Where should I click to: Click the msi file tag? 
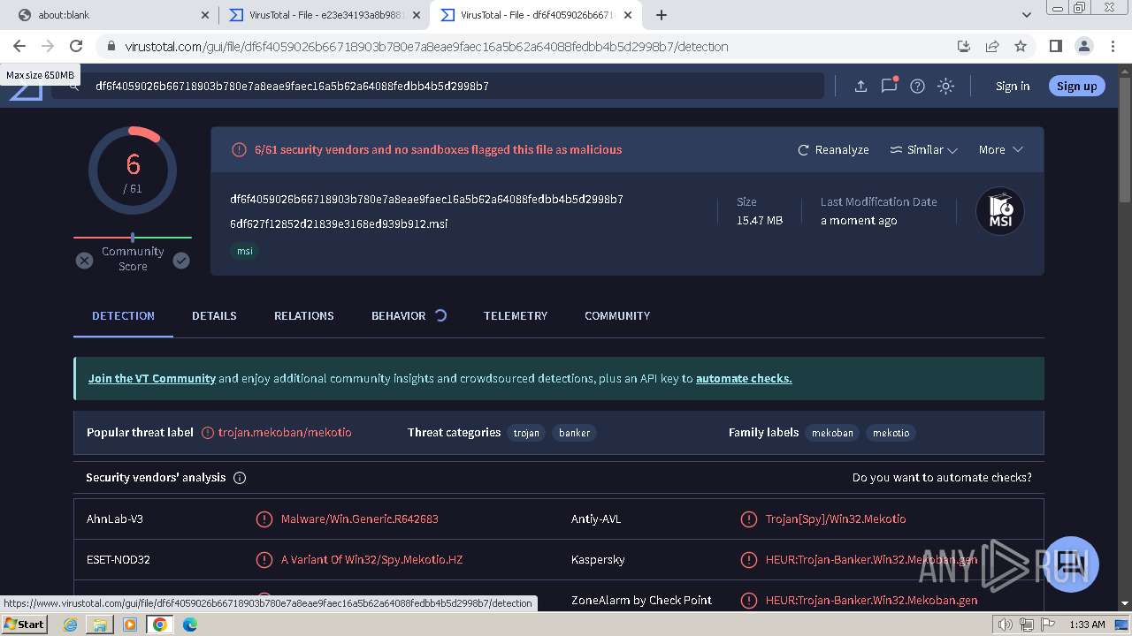[245, 251]
